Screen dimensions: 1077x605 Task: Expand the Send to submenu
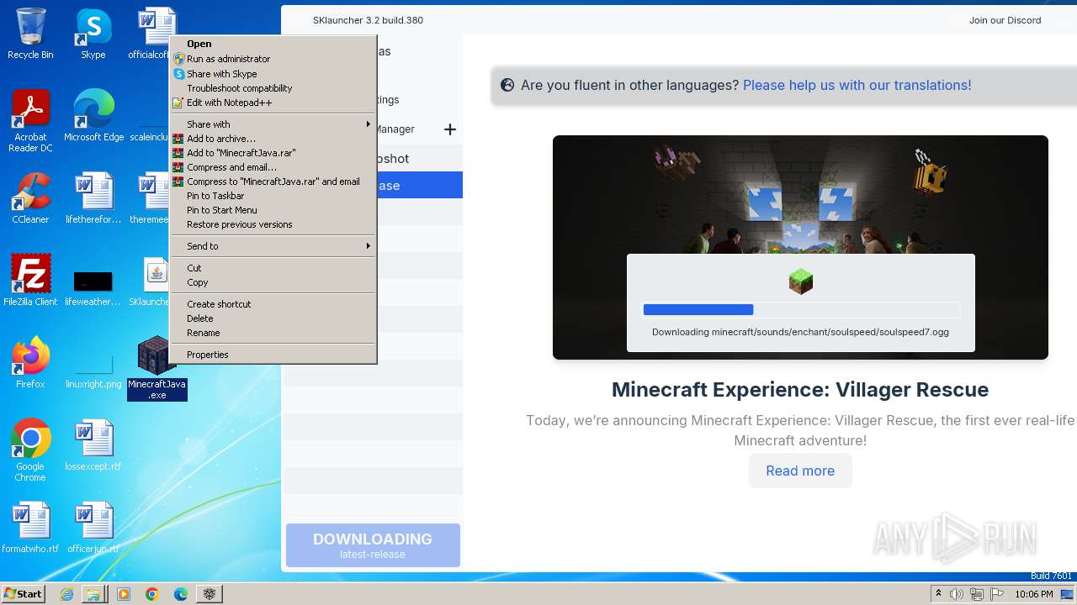pyautogui.click(x=273, y=246)
